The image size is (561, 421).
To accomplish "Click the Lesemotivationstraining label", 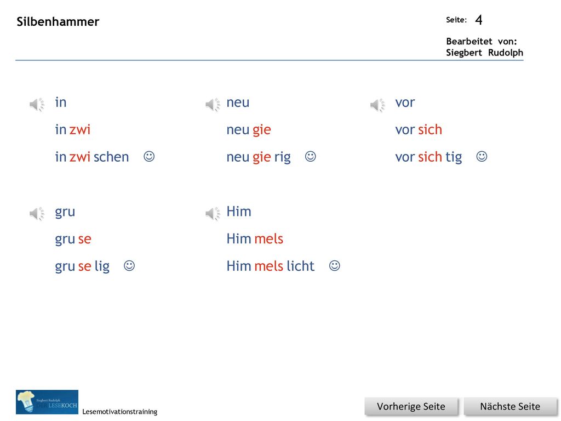I will pos(120,412).
